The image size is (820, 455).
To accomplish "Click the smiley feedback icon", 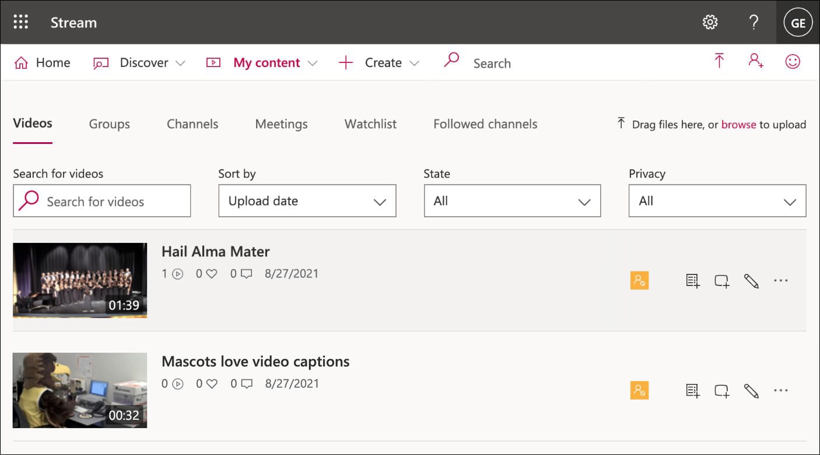I will (x=793, y=61).
